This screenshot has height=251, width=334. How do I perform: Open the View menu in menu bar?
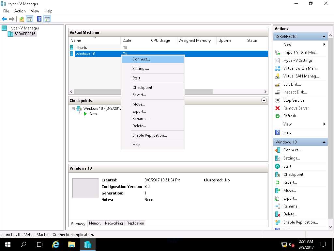[35, 11]
